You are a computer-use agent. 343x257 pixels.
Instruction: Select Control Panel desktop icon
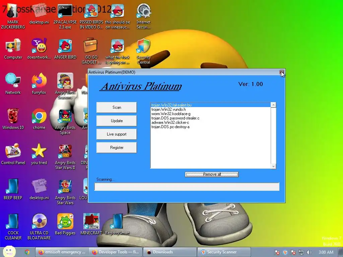[x=13, y=155]
